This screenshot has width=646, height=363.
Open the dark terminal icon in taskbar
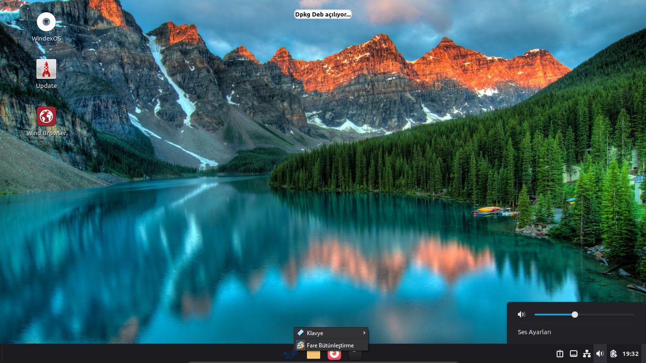355,354
